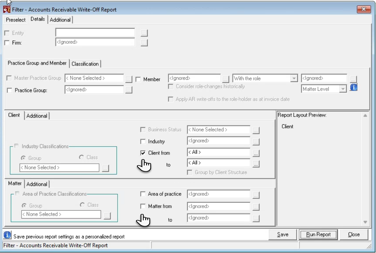Uncheck the Client from checkbox
The width and height of the screenshot is (376, 253).
coord(143,153)
